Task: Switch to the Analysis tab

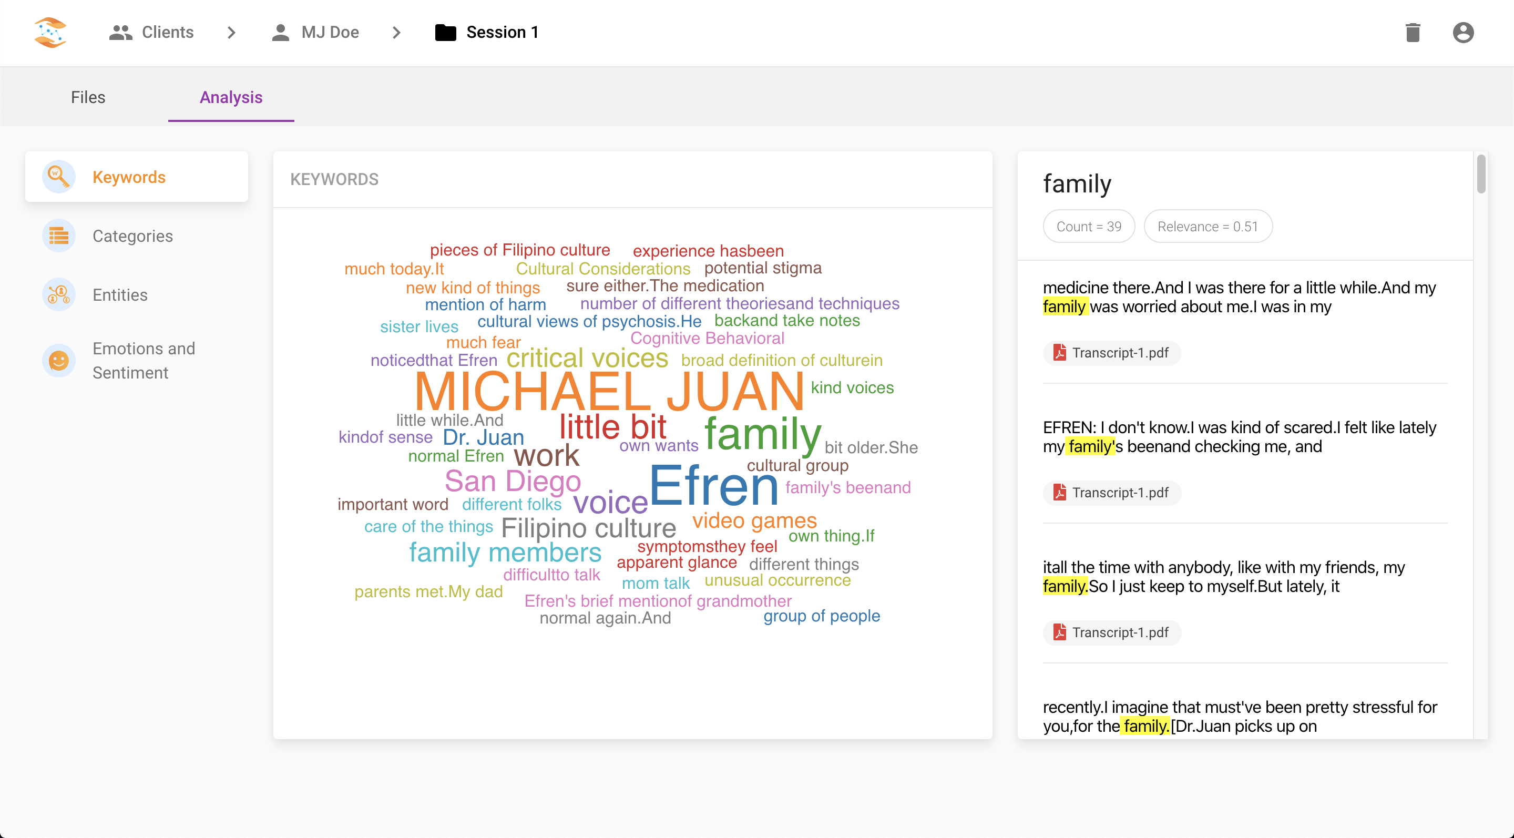Action: [231, 97]
